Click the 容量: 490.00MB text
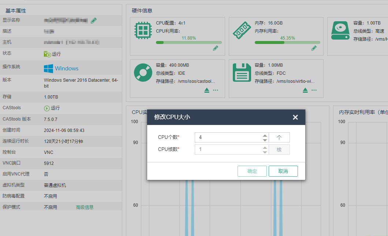This screenshot has width=388, height=236. click(x=172, y=65)
